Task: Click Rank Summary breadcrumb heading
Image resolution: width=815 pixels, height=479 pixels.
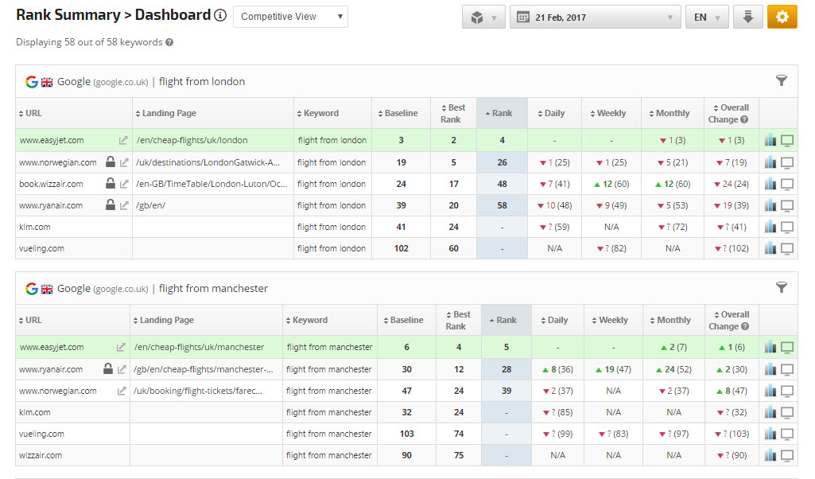Action: pos(68,14)
